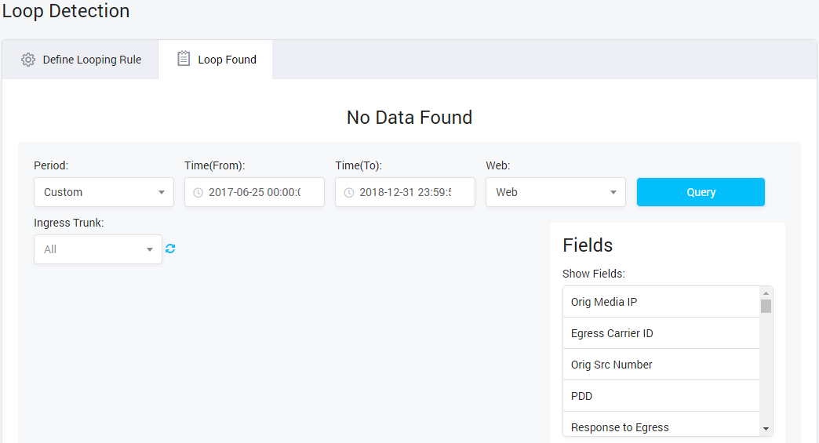Screen dimensions: 819x443
Task: Click the gear icon beside Define Looping Rule
Action: point(28,60)
